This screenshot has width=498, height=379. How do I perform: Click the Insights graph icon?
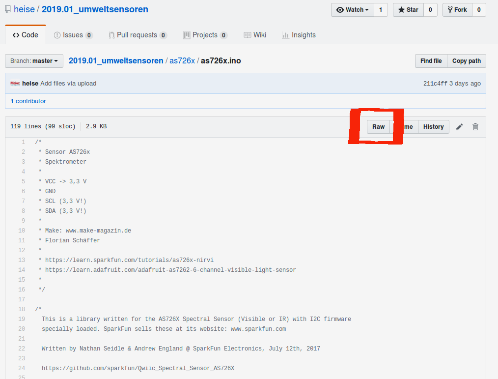tap(285, 35)
